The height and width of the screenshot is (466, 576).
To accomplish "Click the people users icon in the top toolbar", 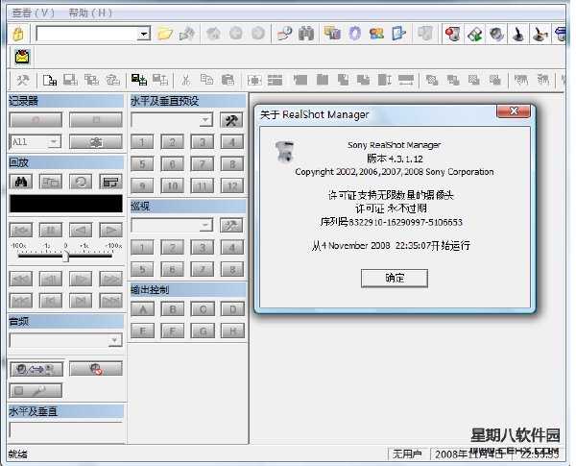I will point(377,34).
